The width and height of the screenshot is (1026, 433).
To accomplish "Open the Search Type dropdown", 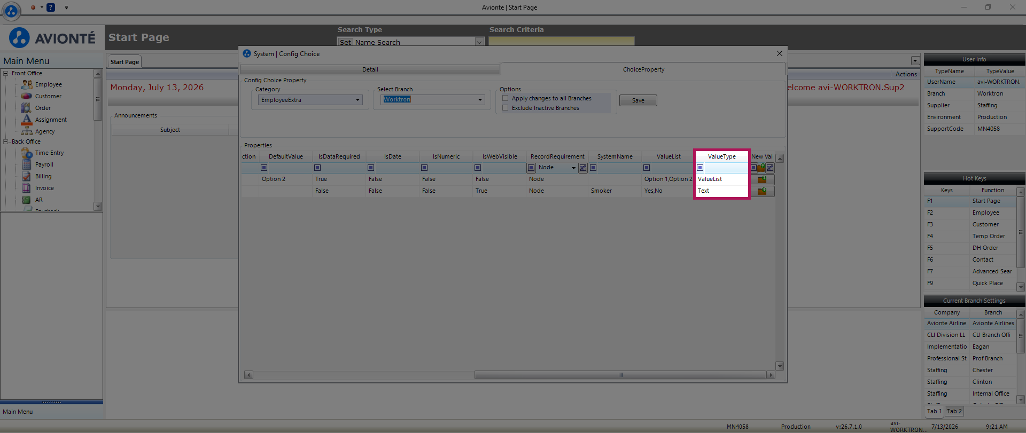I will click(x=479, y=42).
